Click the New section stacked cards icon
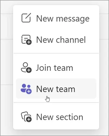 click(26, 117)
